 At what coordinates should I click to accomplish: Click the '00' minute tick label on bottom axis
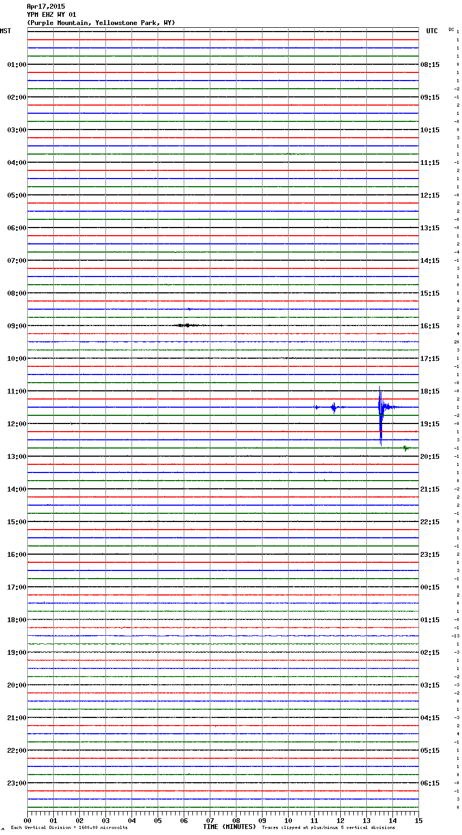[27, 820]
